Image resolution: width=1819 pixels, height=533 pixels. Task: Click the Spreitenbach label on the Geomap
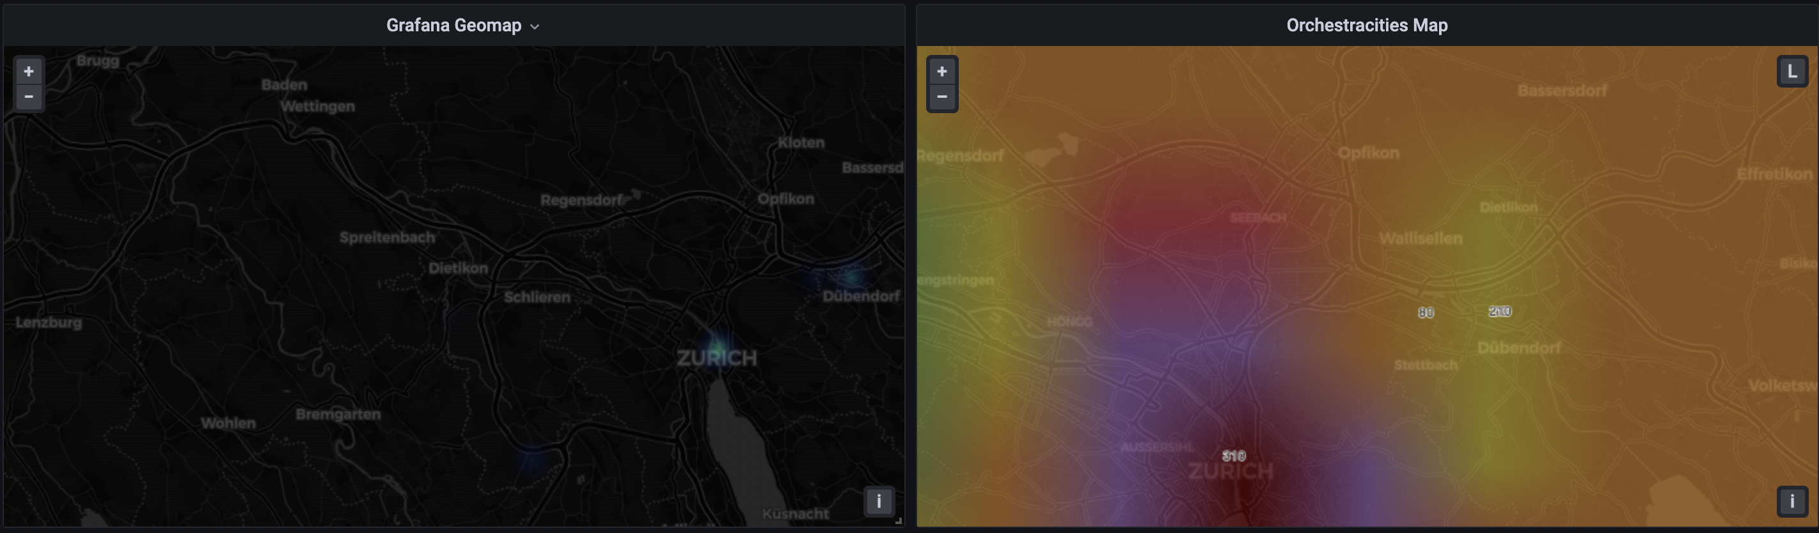click(387, 238)
